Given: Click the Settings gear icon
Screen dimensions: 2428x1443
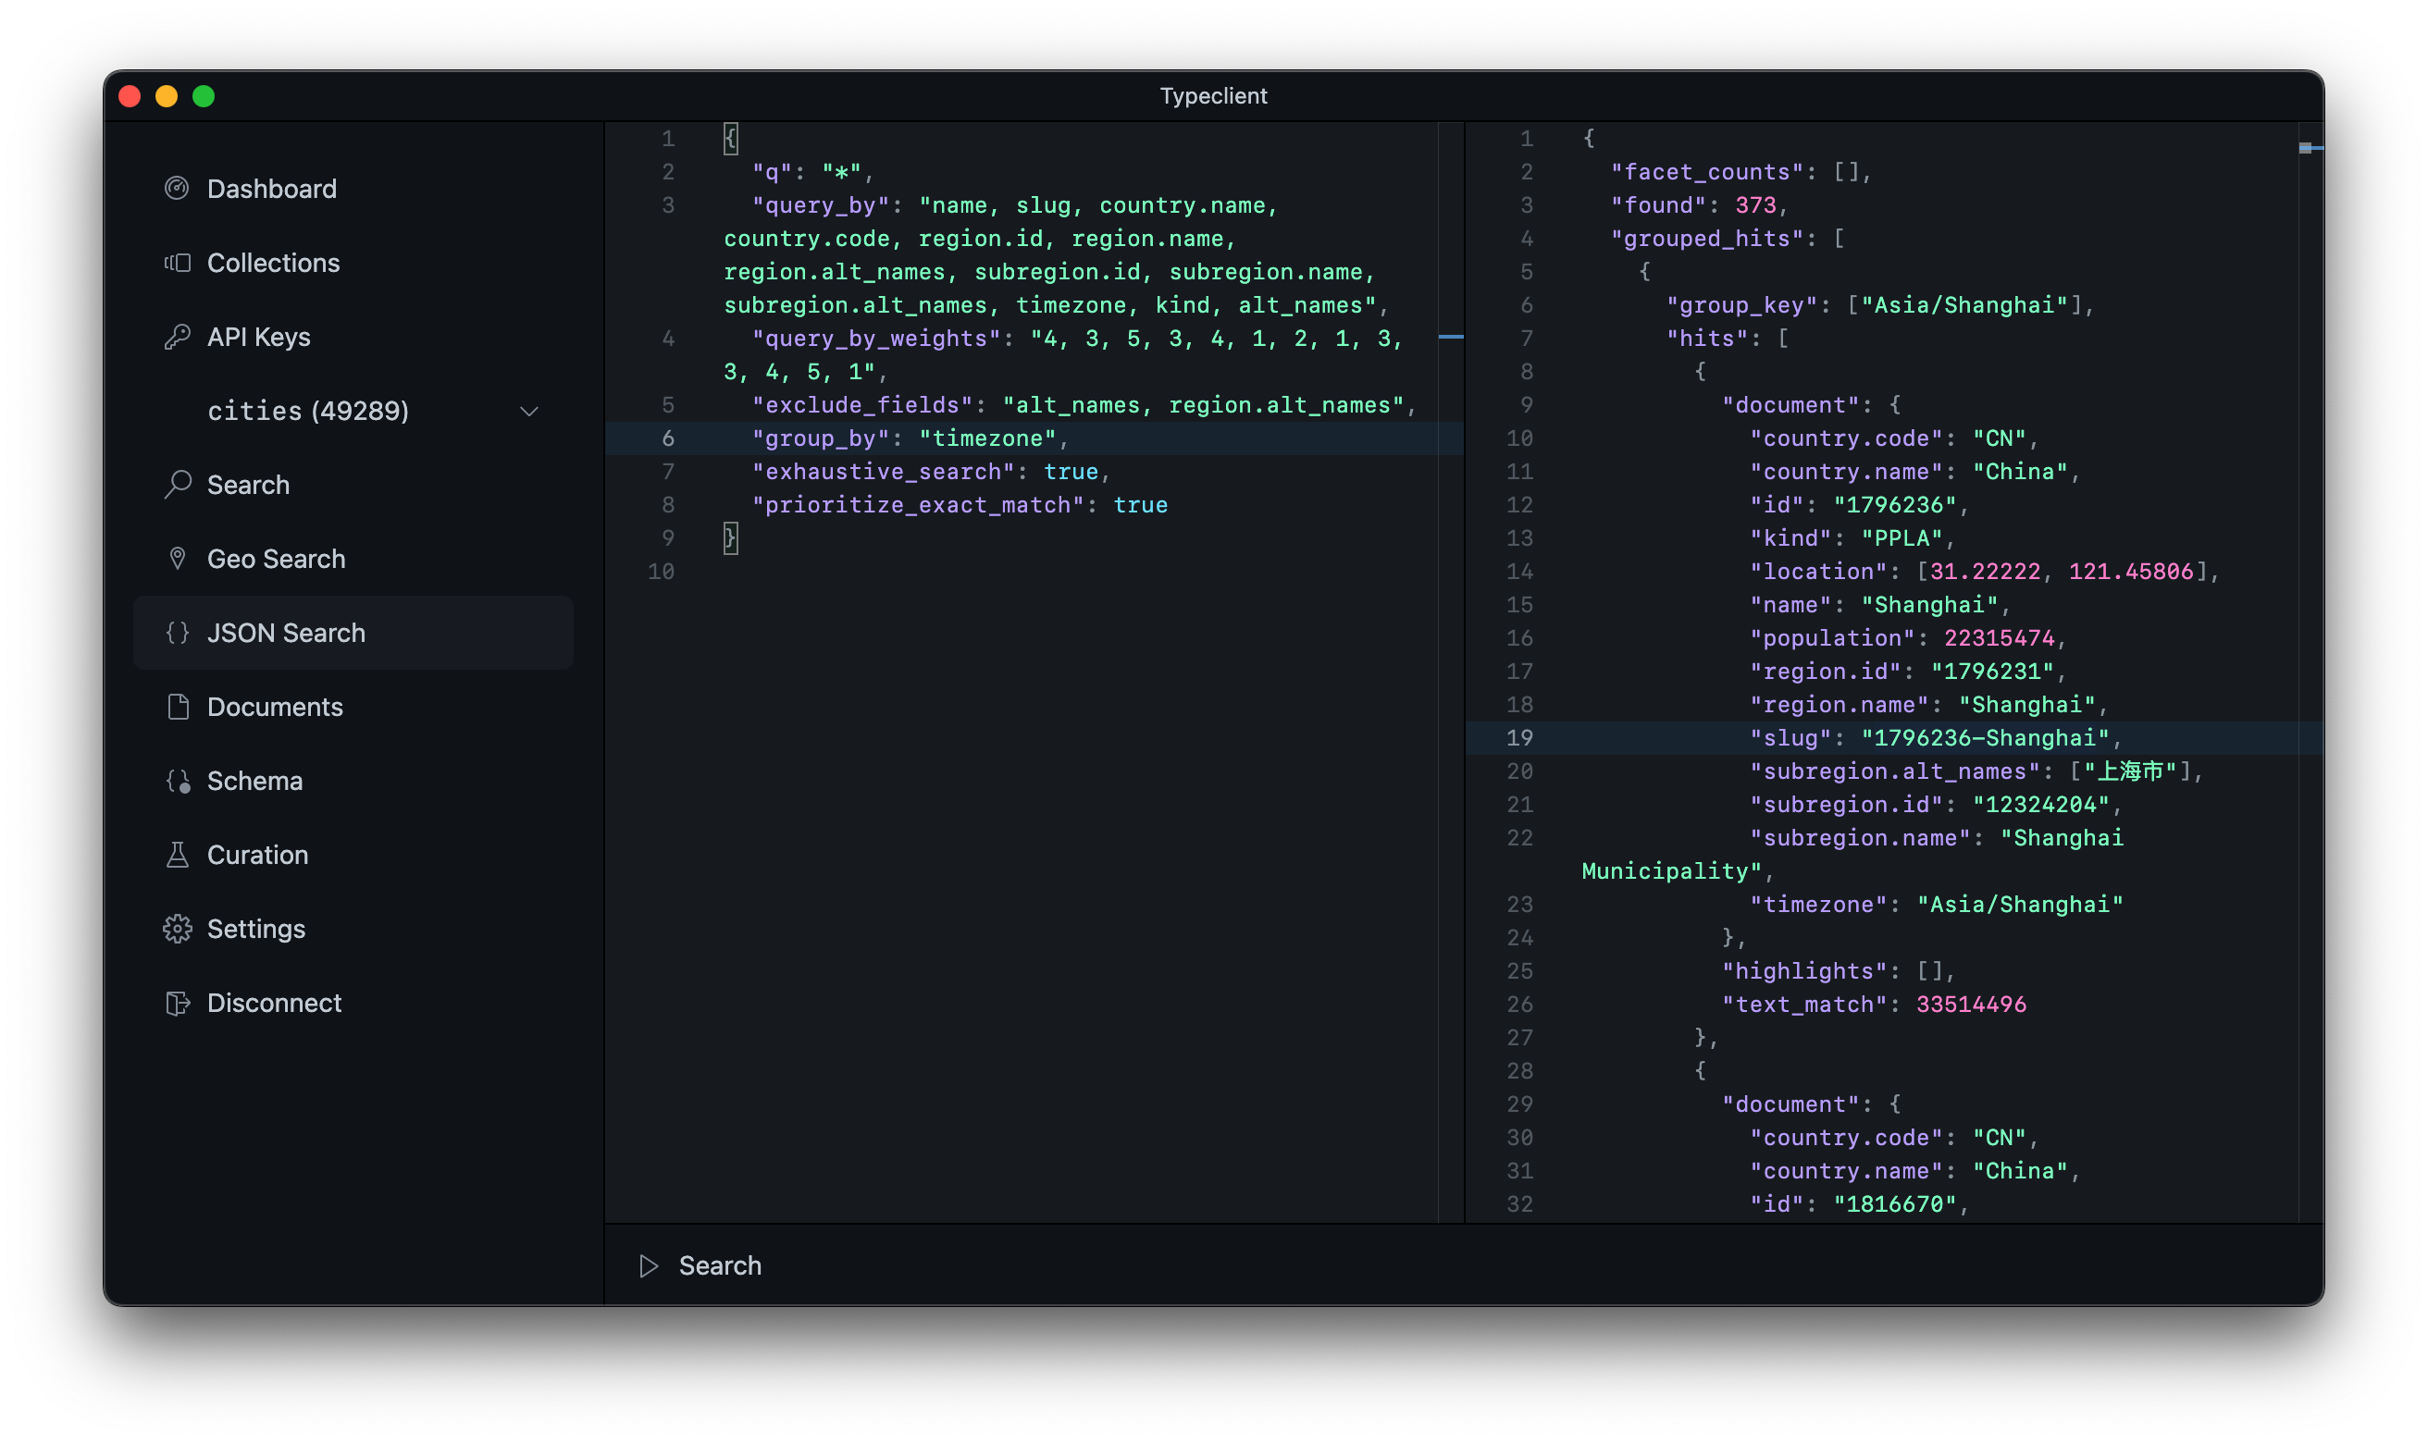Looking at the screenshot, I should pos(177,929).
